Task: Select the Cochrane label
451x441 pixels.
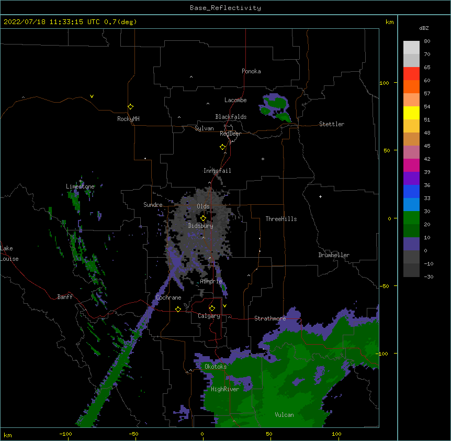Action: click(168, 297)
